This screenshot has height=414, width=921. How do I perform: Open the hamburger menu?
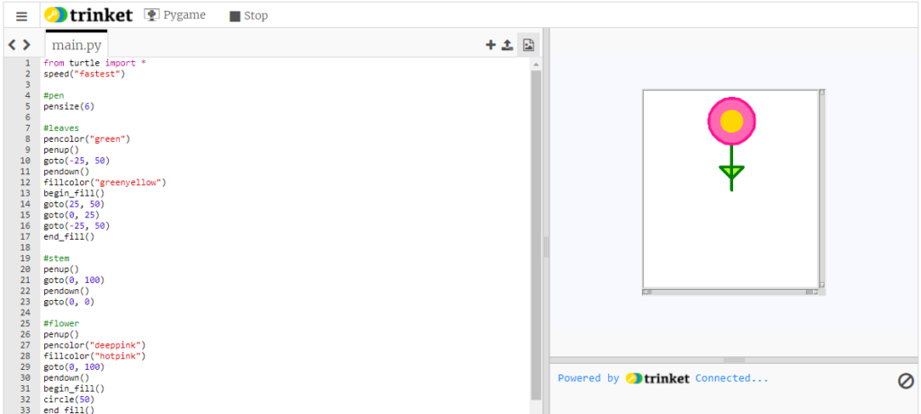point(22,16)
